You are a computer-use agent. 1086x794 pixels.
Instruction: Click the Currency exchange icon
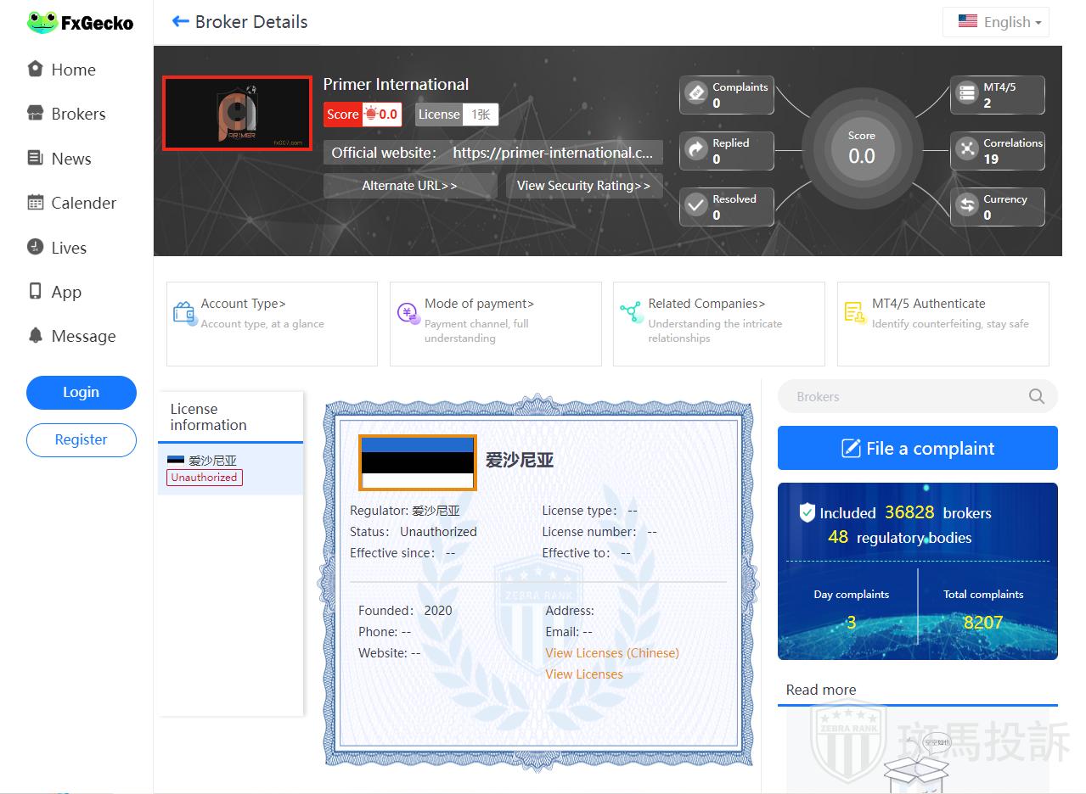click(x=966, y=205)
